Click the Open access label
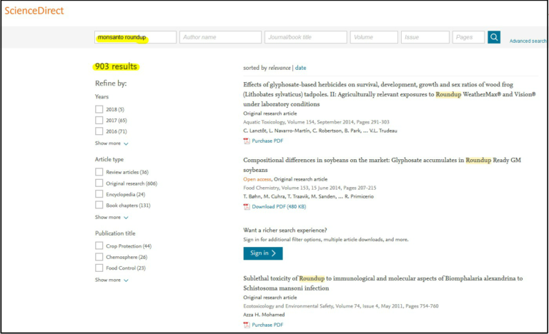 257,179
